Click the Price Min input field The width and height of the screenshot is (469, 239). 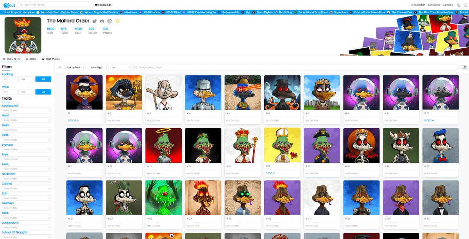[10, 92]
